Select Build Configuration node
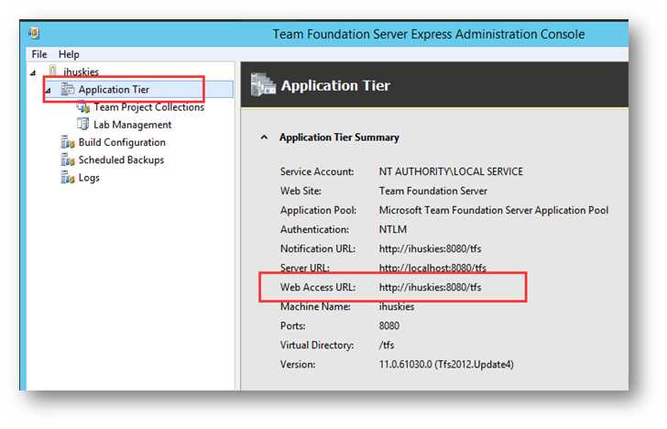Screen dimensions: 667x429 point(122,142)
